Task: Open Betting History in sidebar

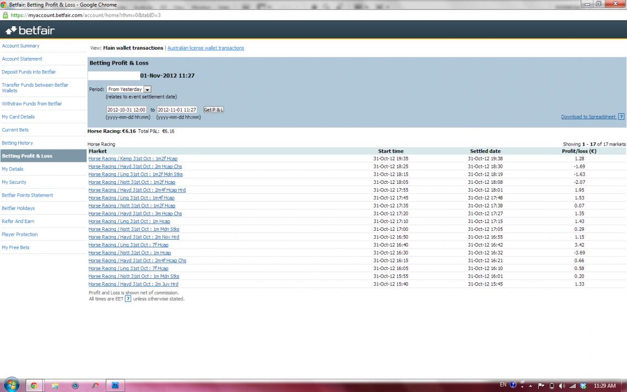Action: (17, 143)
